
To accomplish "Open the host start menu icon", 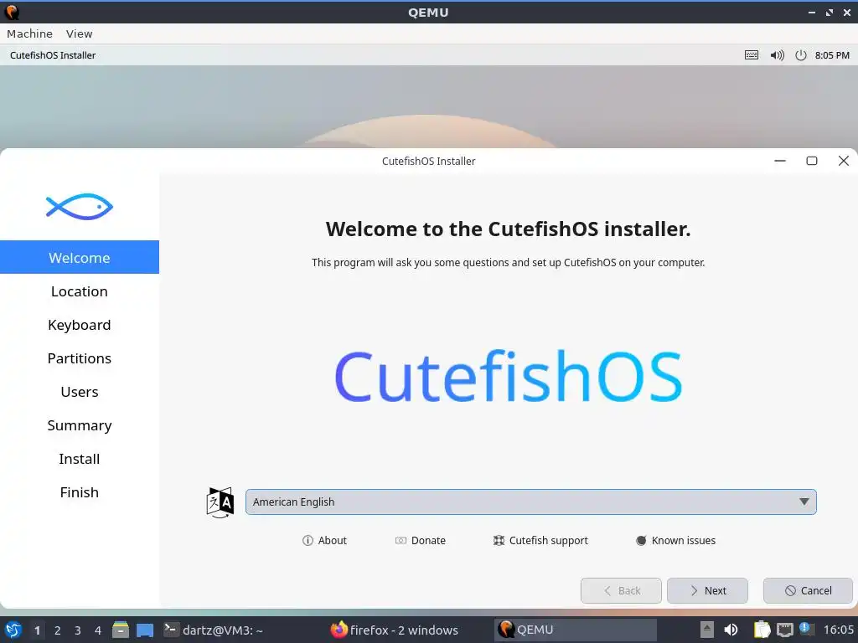I will (13, 630).
